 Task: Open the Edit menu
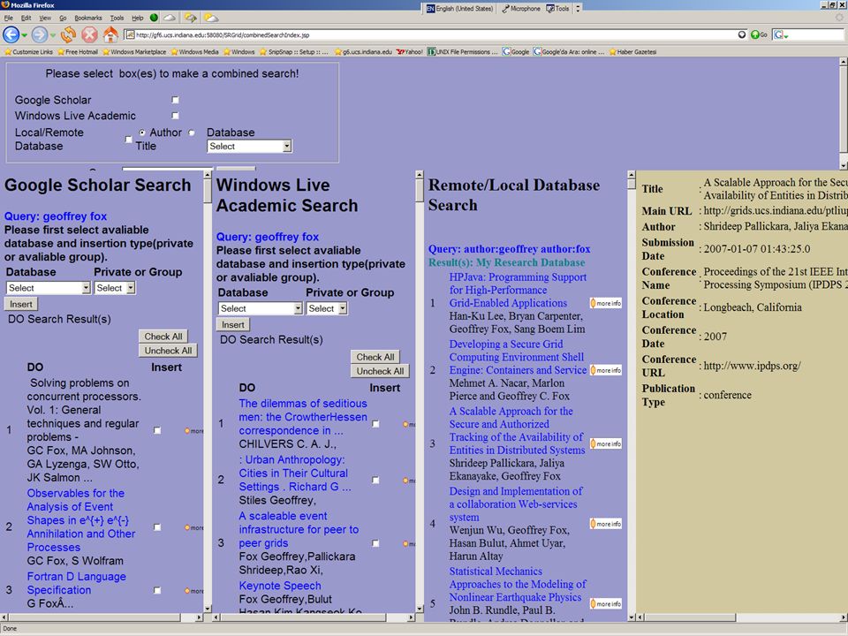pyautogui.click(x=26, y=18)
